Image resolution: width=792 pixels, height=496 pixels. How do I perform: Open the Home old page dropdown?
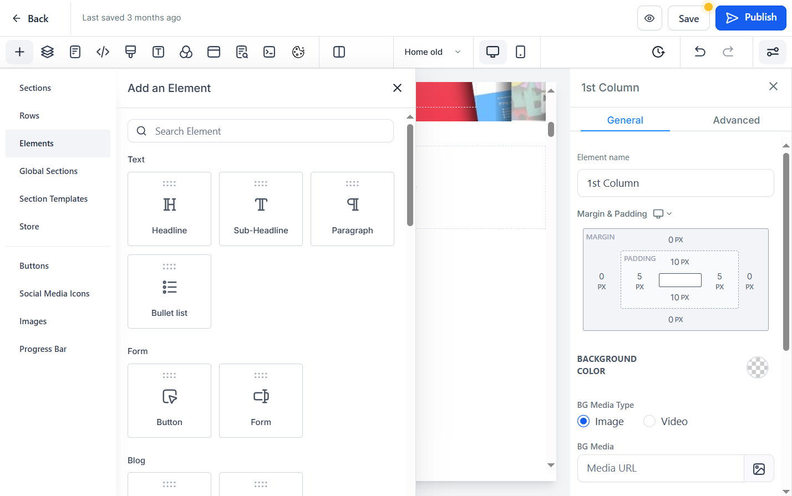pos(433,52)
